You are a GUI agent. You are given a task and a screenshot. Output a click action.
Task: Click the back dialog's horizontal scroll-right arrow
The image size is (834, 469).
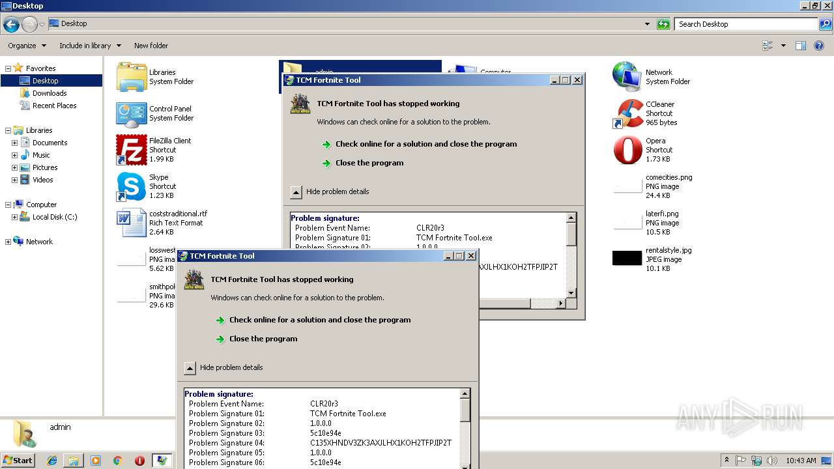tap(562, 303)
